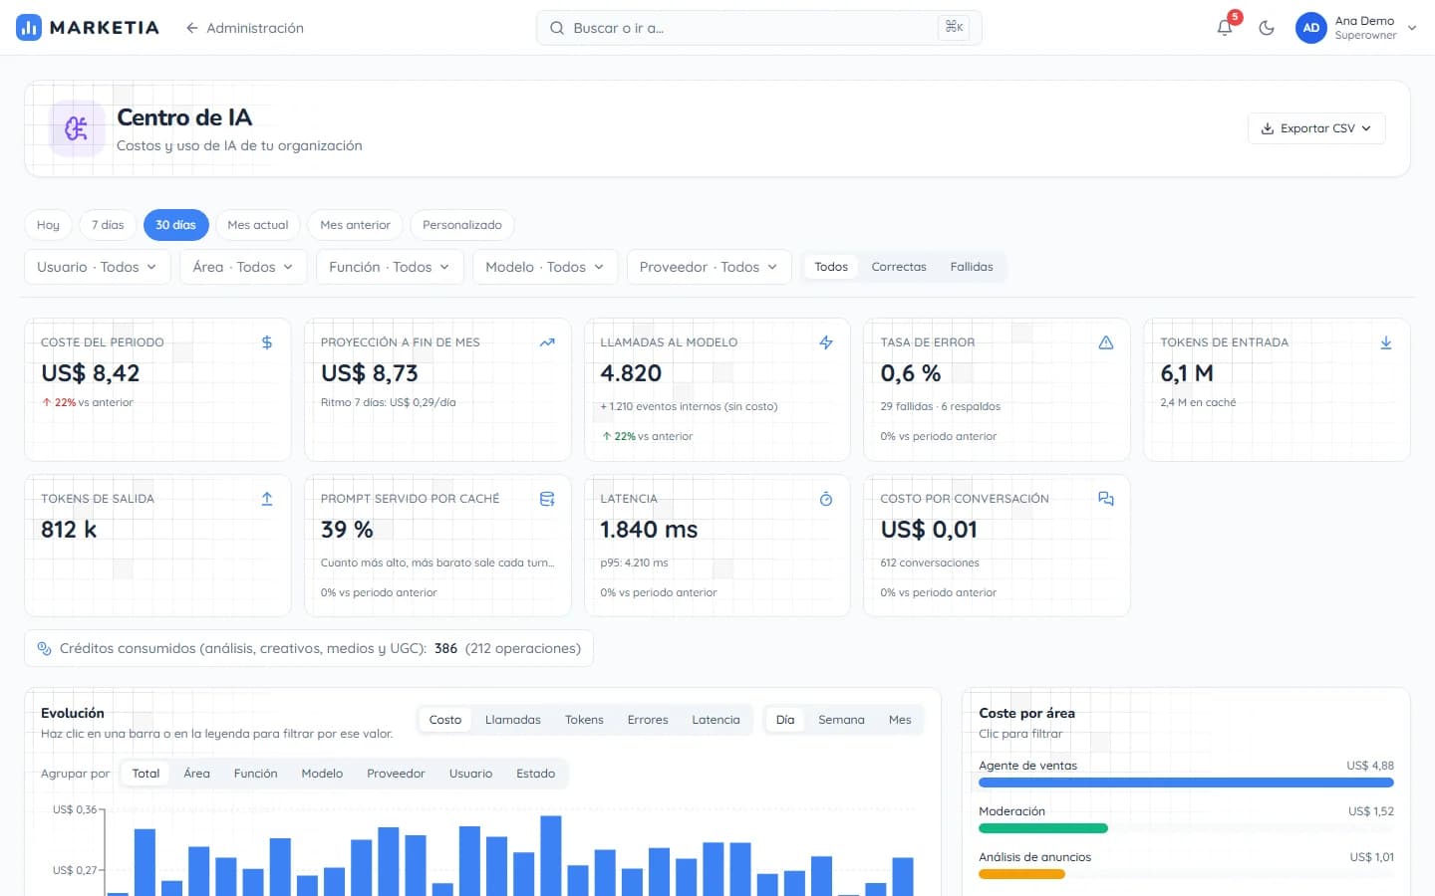Screen dimensions: 1435x896
Task: Click the US$ 4,88 area cost
Action: click(1370, 766)
